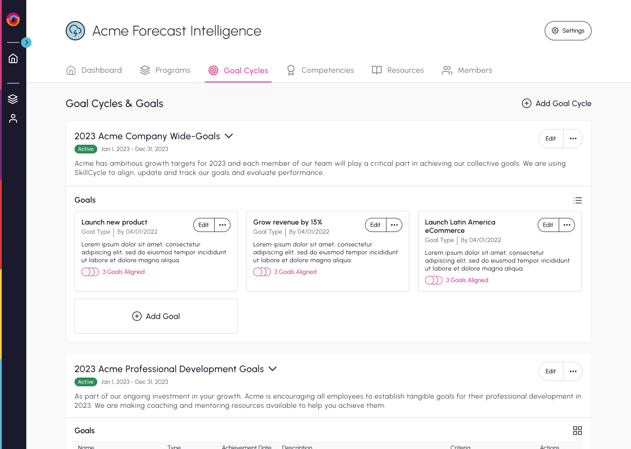Edit the Professional Development Goals cycle
The height and width of the screenshot is (449, 631).
pyautogui.click(x=551, y=371)
